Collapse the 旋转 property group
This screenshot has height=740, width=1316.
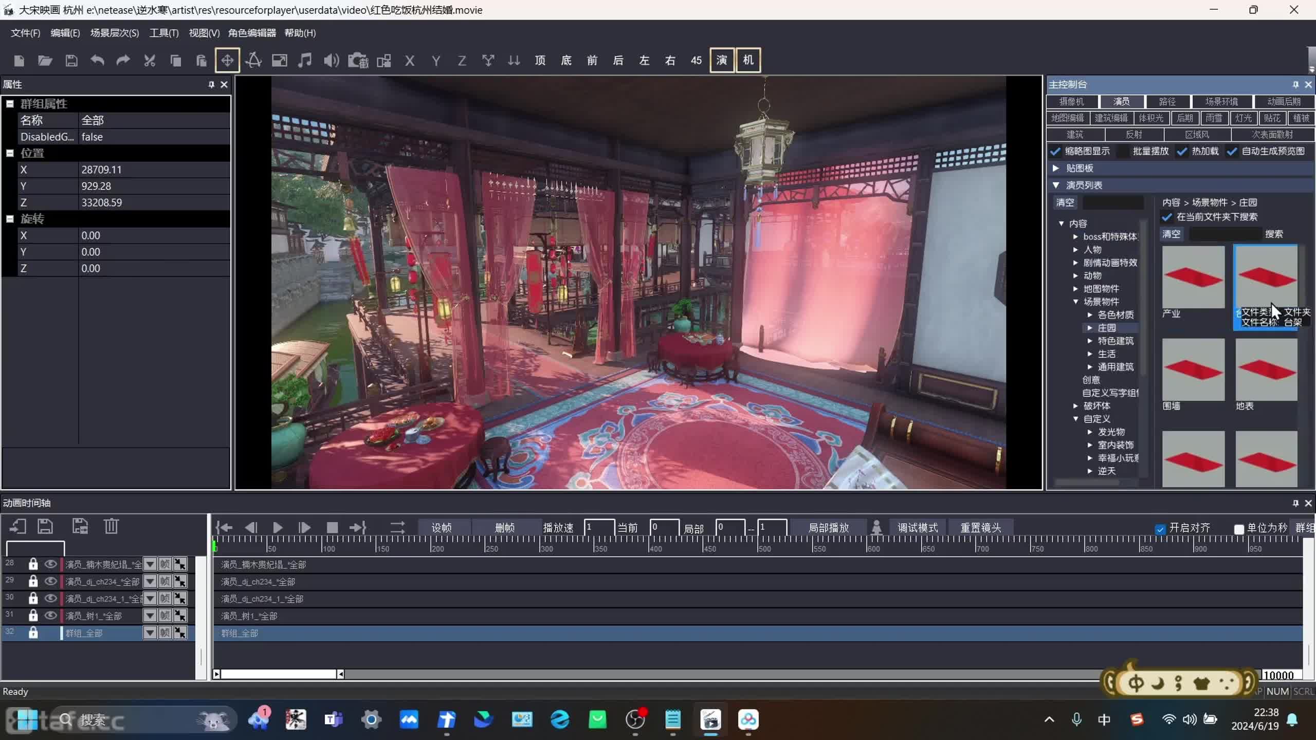10,219
